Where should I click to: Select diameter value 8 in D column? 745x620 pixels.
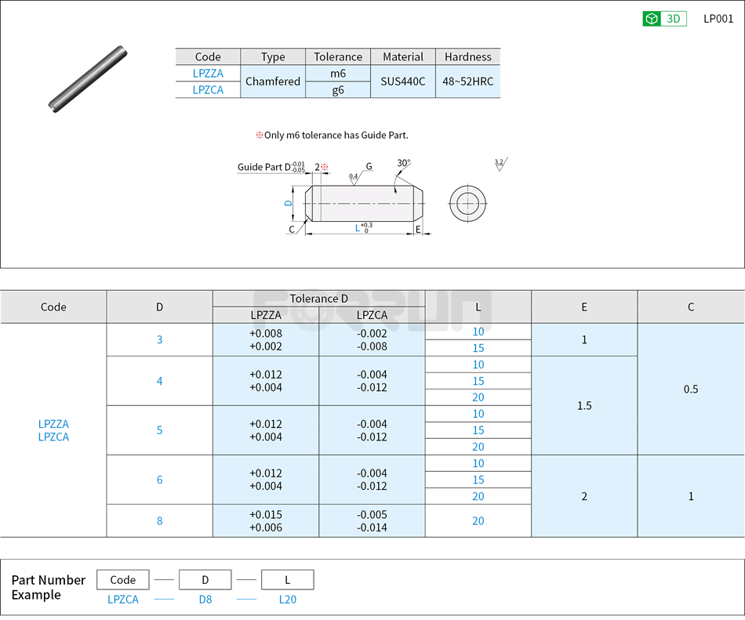pyautogui.click(x=158, y=520)
